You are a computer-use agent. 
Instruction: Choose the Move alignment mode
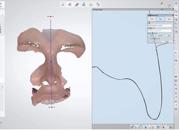[169, 35]
